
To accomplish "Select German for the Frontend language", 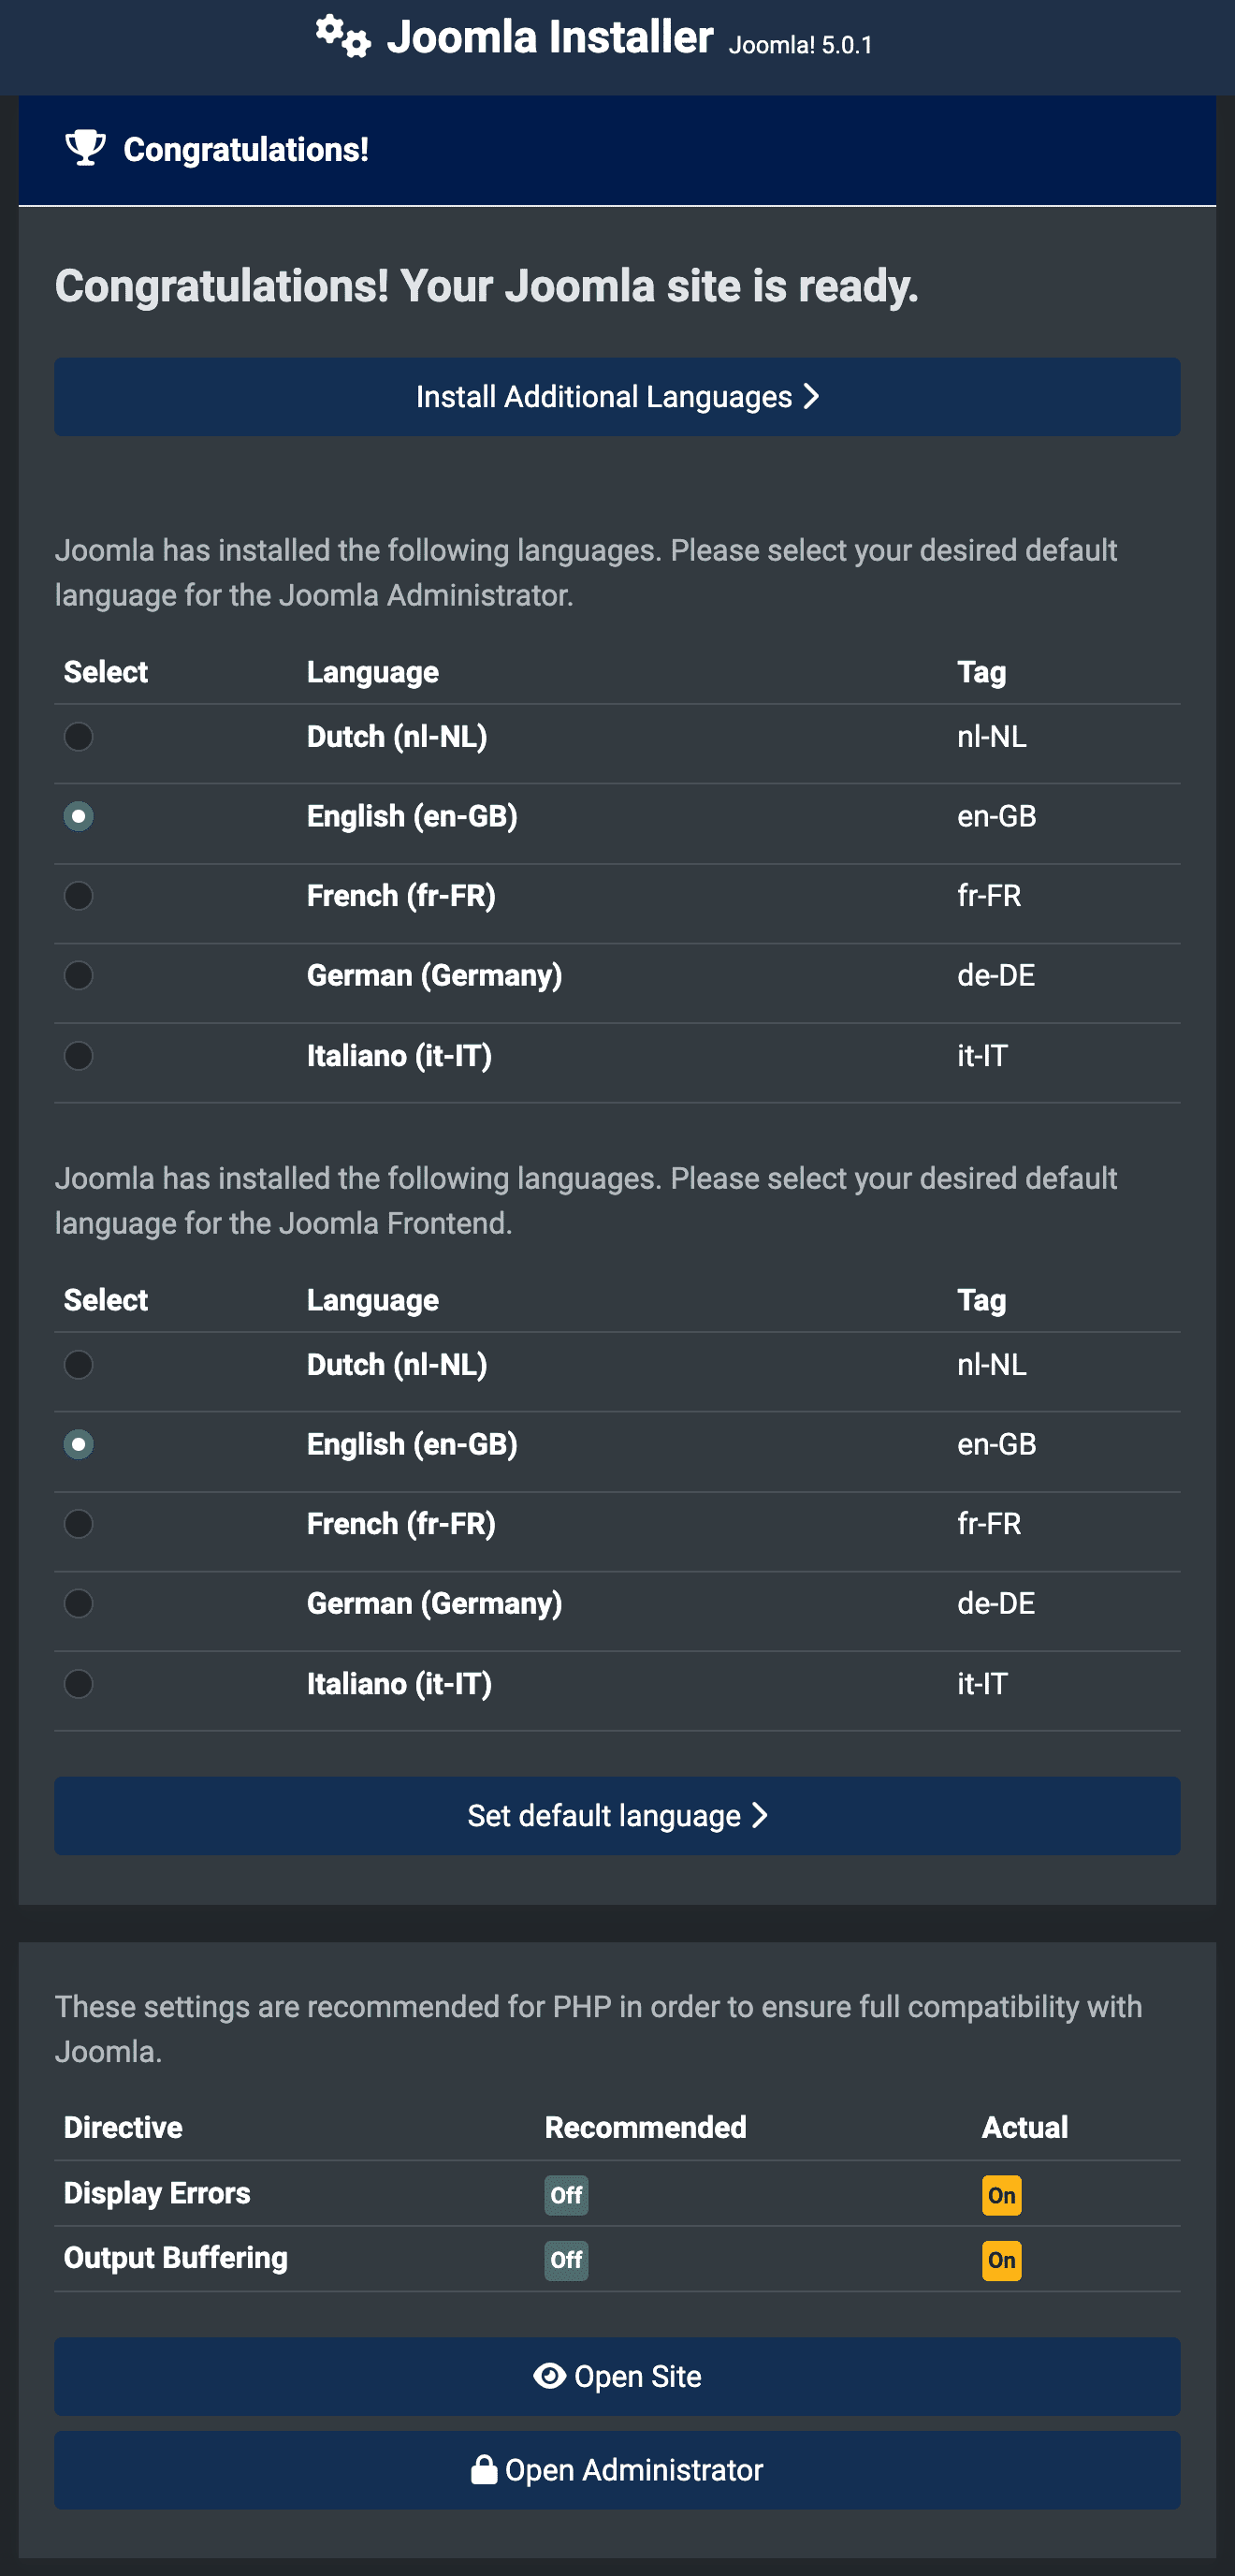I will (x=78, y=1604).
